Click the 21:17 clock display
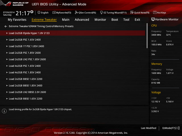The image size is (182, 136). (23, 13)
